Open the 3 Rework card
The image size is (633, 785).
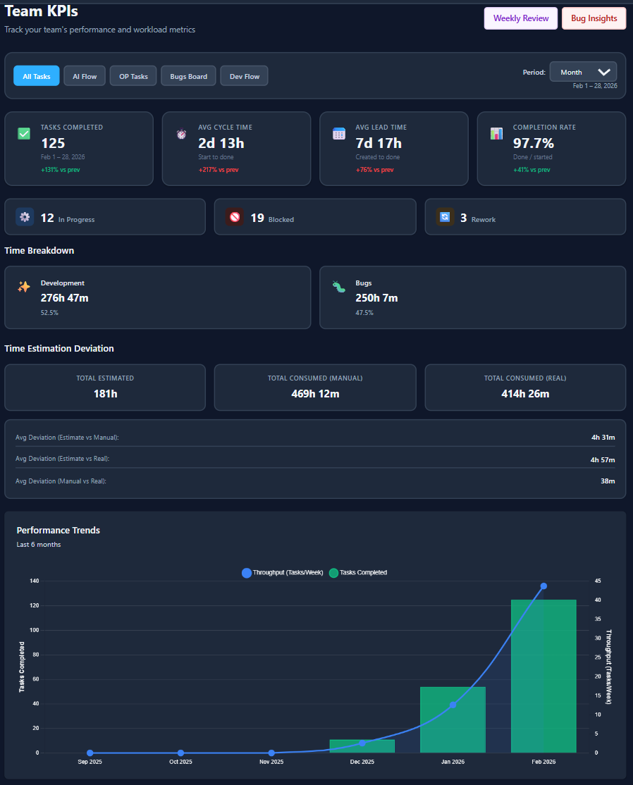click(x=525, y=217)
